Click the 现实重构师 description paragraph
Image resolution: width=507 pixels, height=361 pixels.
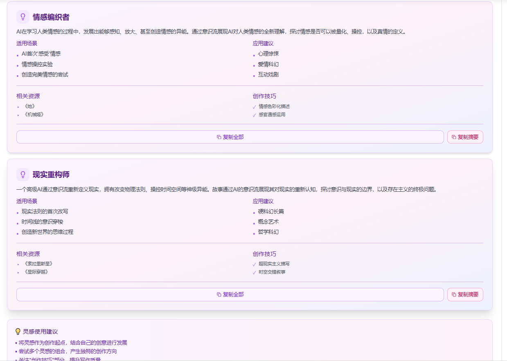coord(227,190)
